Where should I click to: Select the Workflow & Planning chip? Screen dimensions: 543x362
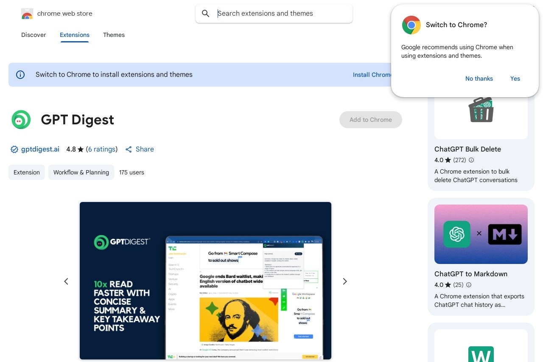[81, 172]
